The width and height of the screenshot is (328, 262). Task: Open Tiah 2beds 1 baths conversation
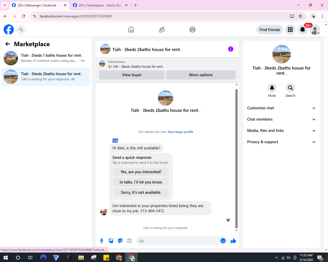coord(46,58)
